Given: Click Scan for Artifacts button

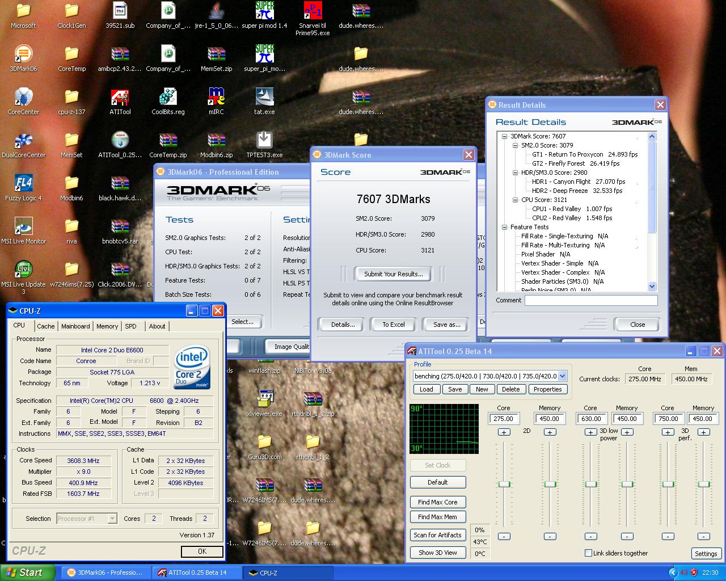Looking at the screenshot, I should click(437, 534).
